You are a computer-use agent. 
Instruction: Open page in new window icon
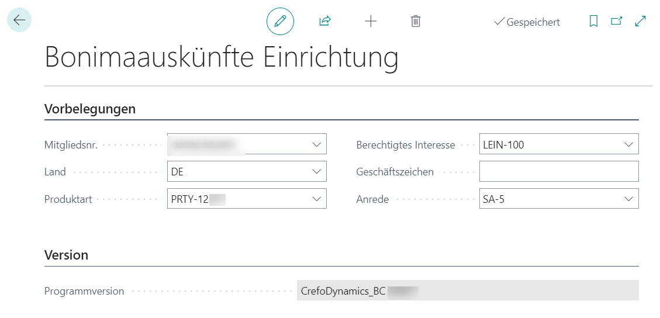(x=617, y=22)
